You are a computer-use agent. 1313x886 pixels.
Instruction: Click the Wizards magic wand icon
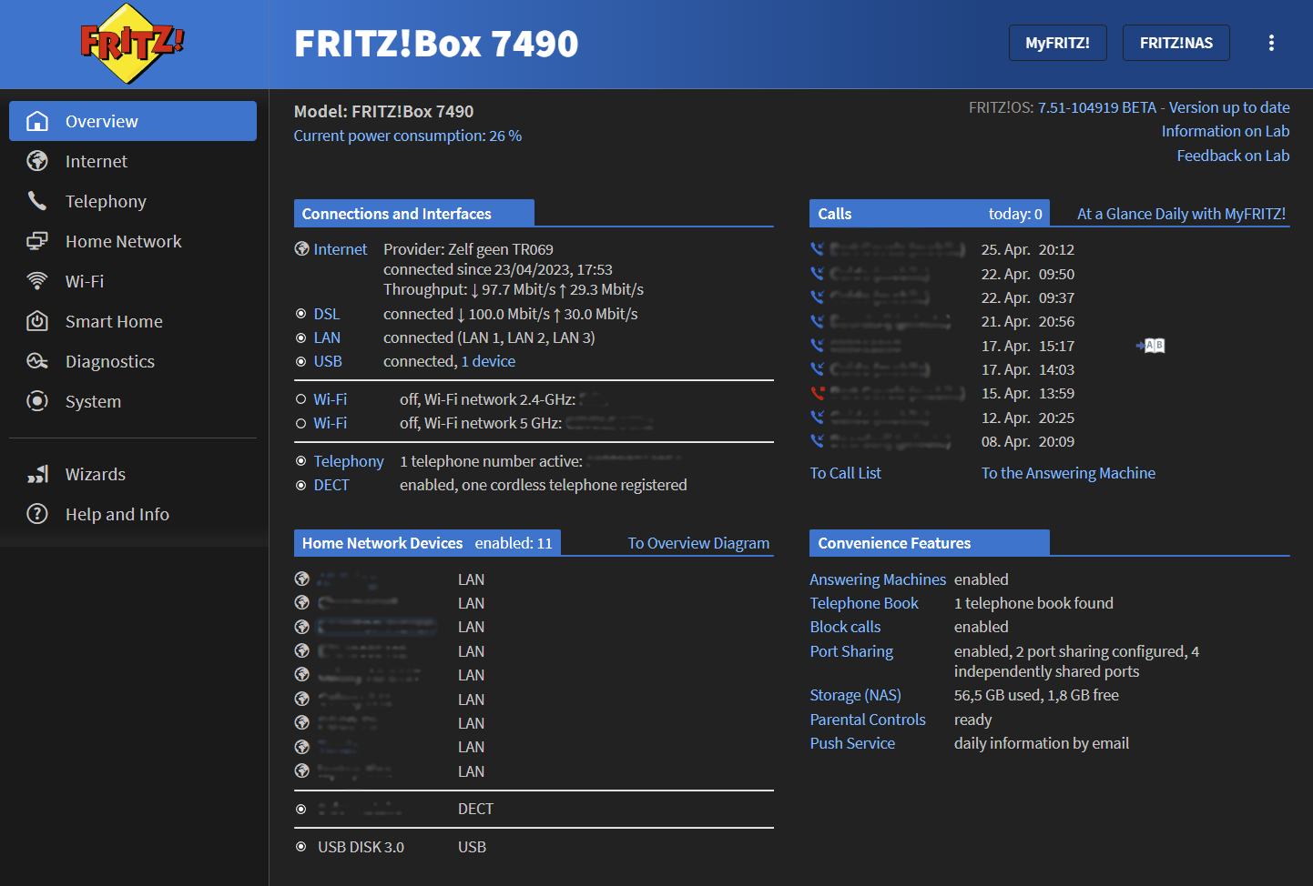(36, 474)
